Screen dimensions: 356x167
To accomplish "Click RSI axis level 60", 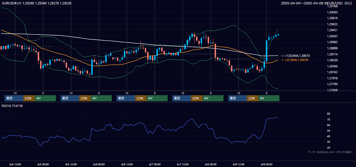I will tap(329, 125).
